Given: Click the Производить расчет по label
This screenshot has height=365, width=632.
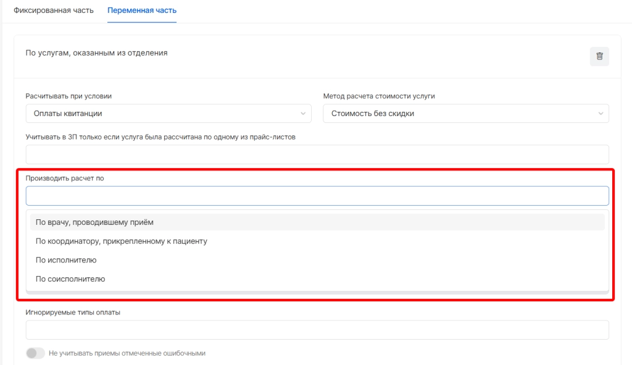Looking at the screenshot, I should pyautogui.click(x=65, y=178).
